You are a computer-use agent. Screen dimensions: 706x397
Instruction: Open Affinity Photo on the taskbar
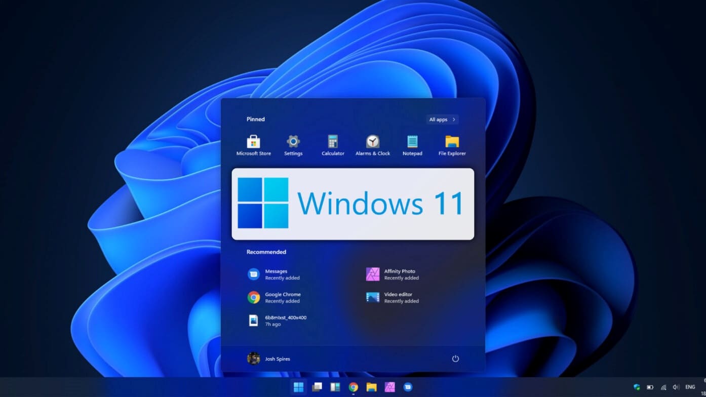point(389,387)
